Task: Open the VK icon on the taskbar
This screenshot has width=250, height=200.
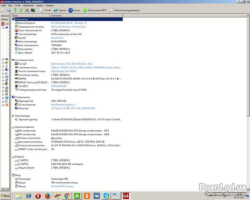Action: tap(96, 196)
